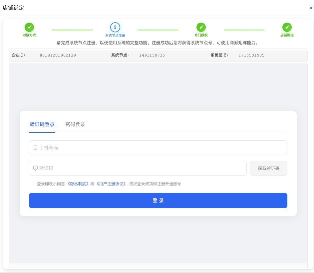Click the blue 登录 button

158,201
